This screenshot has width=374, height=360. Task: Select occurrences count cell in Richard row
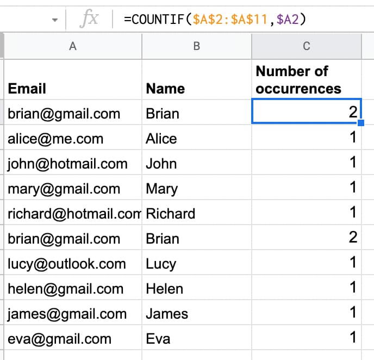(307, 212)
